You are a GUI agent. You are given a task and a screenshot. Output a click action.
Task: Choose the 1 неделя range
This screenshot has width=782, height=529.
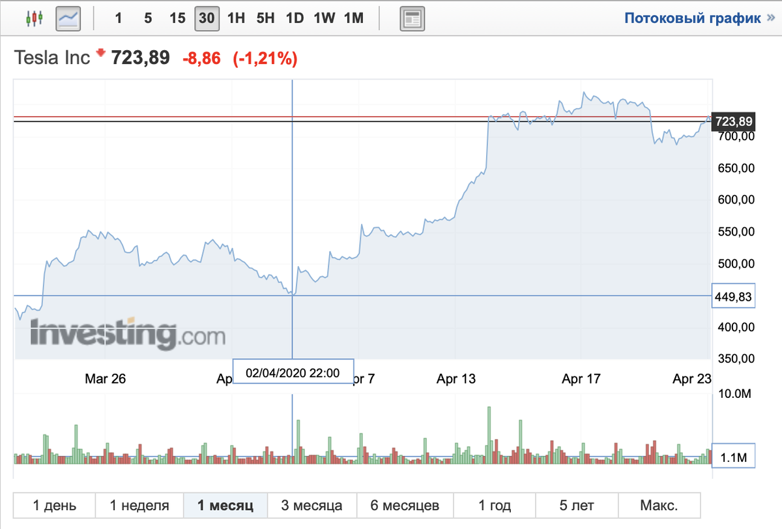tap(139, 505)
